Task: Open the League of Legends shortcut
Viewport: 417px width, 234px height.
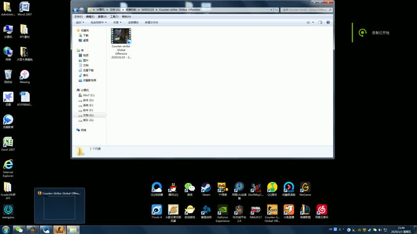Action: (305, 212)
